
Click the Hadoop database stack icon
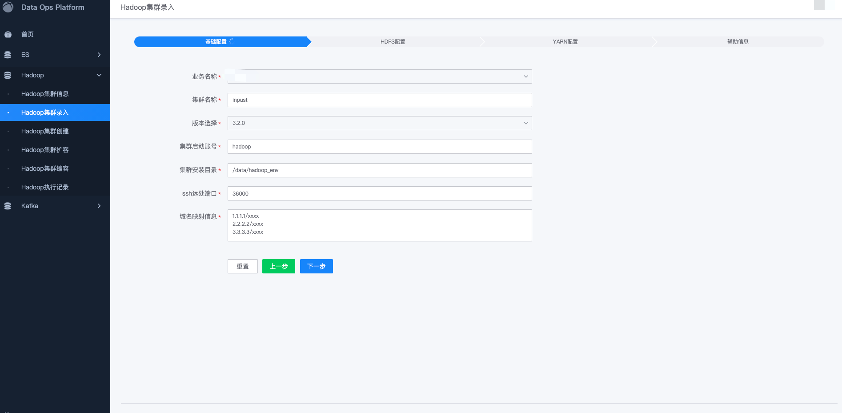pos(8,75)
